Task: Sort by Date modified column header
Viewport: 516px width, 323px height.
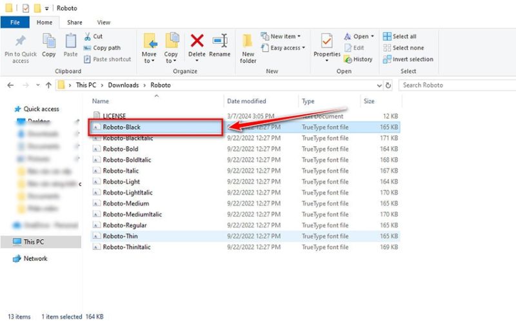Action: click(x=246, y=101)
